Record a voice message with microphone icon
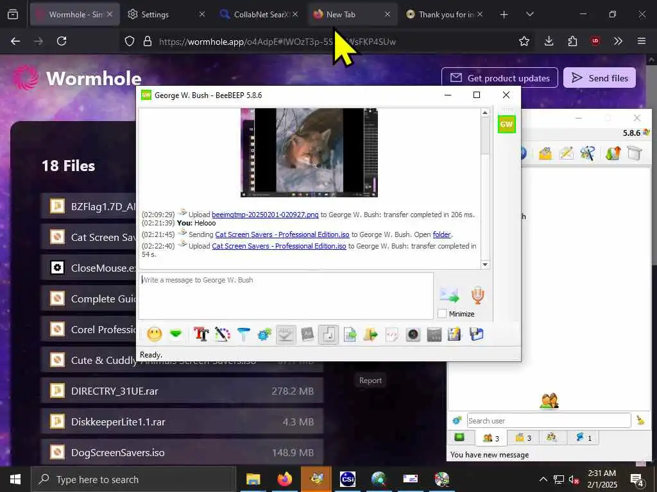This screenshot has height=492, width=657. click(477, 295)
